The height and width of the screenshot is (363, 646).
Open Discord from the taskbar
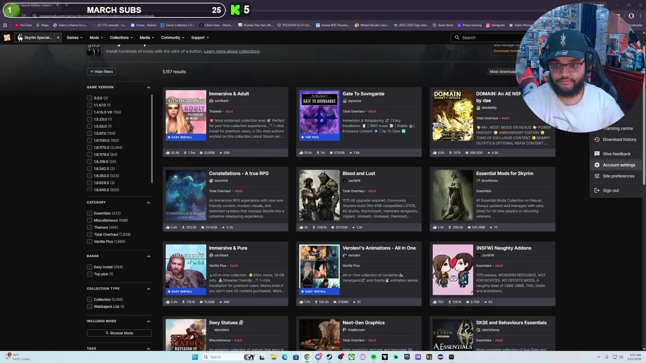[318, 357]
